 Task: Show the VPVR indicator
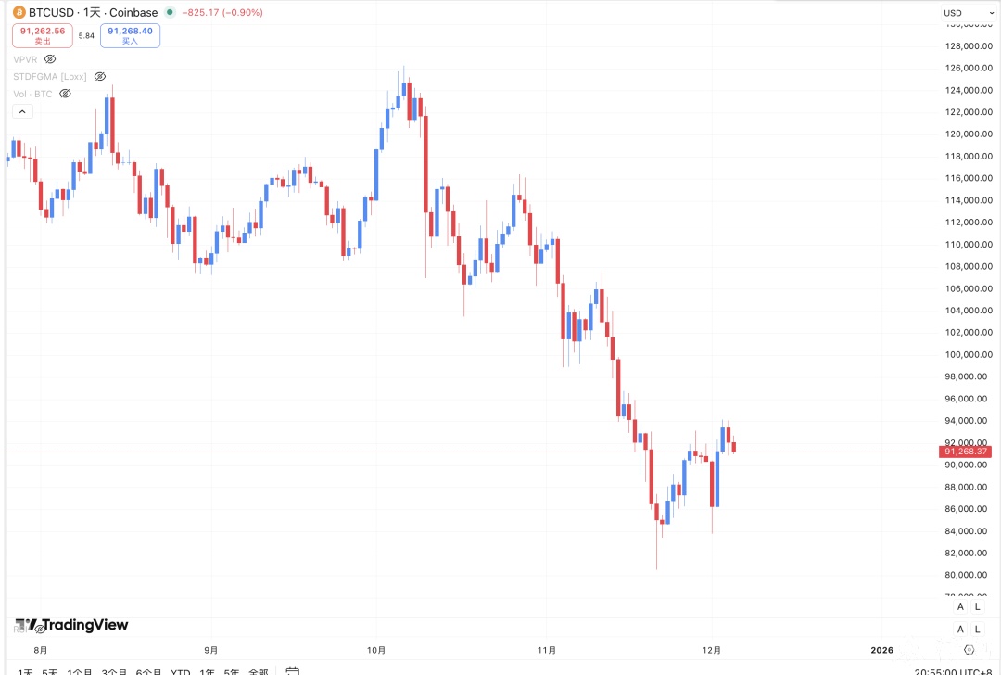point(50,58)
